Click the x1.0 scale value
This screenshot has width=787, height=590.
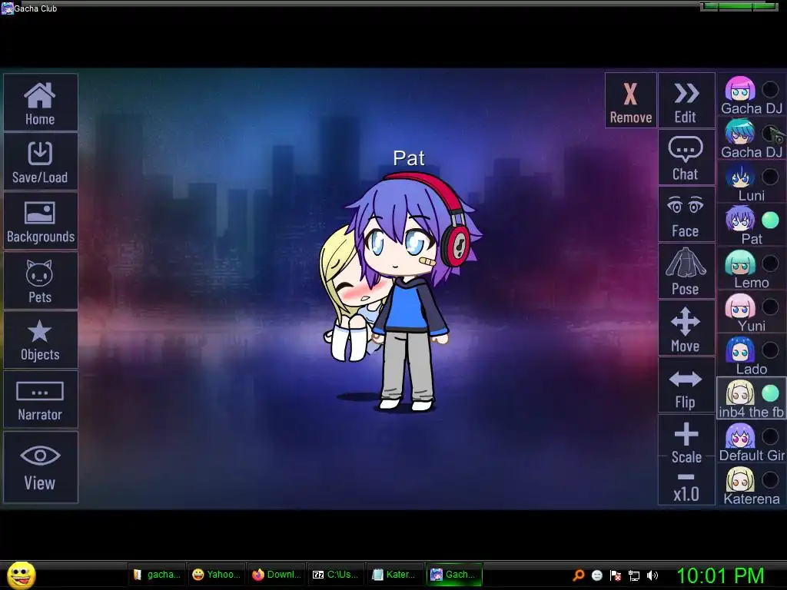[686, 494]
